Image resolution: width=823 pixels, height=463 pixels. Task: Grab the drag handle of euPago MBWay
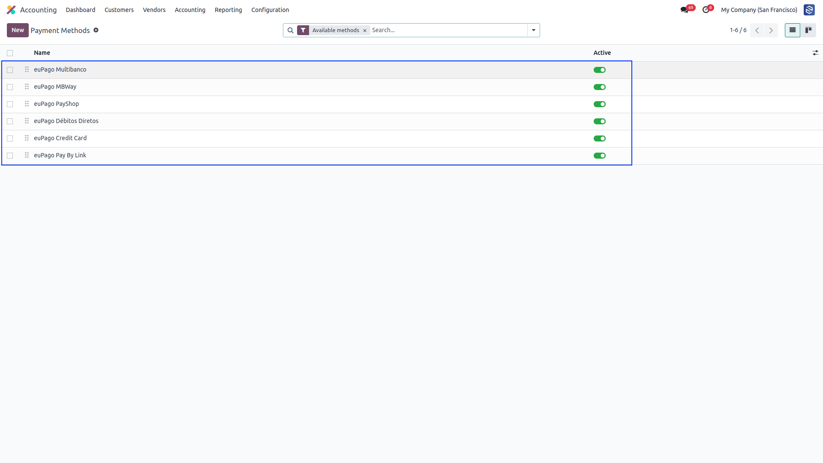[27, 87]
